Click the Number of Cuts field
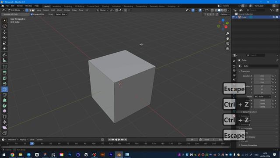280x158 pixels. coord(15,14)
